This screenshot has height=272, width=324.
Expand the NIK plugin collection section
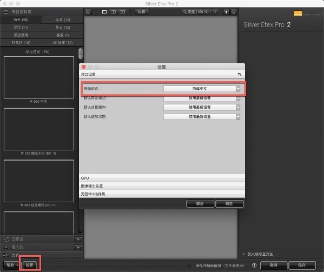[x=162, y=194]
